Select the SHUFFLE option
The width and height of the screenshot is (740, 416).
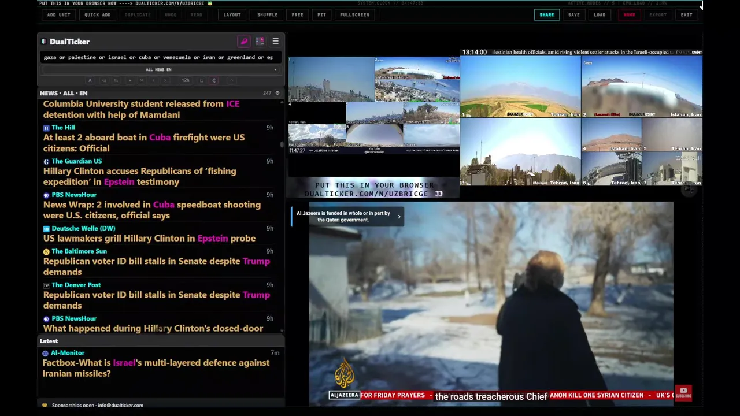coord(267,14)
